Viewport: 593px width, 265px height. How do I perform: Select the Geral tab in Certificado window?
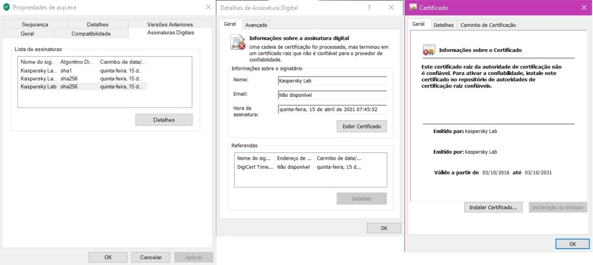(x=418, y=24)
